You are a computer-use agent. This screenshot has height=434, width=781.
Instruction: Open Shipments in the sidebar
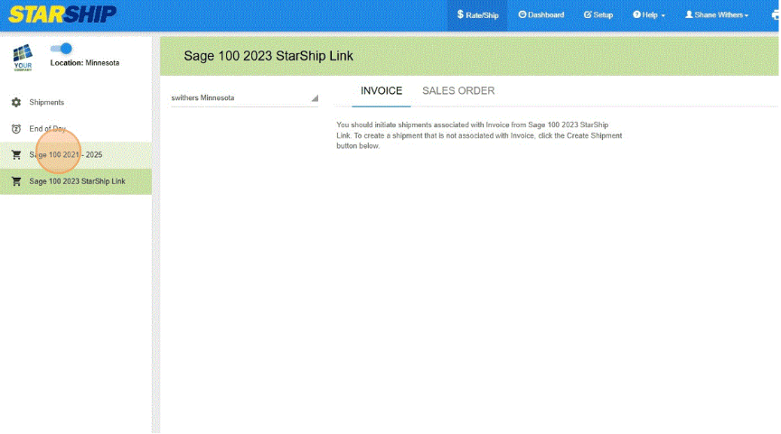(47, 103)
